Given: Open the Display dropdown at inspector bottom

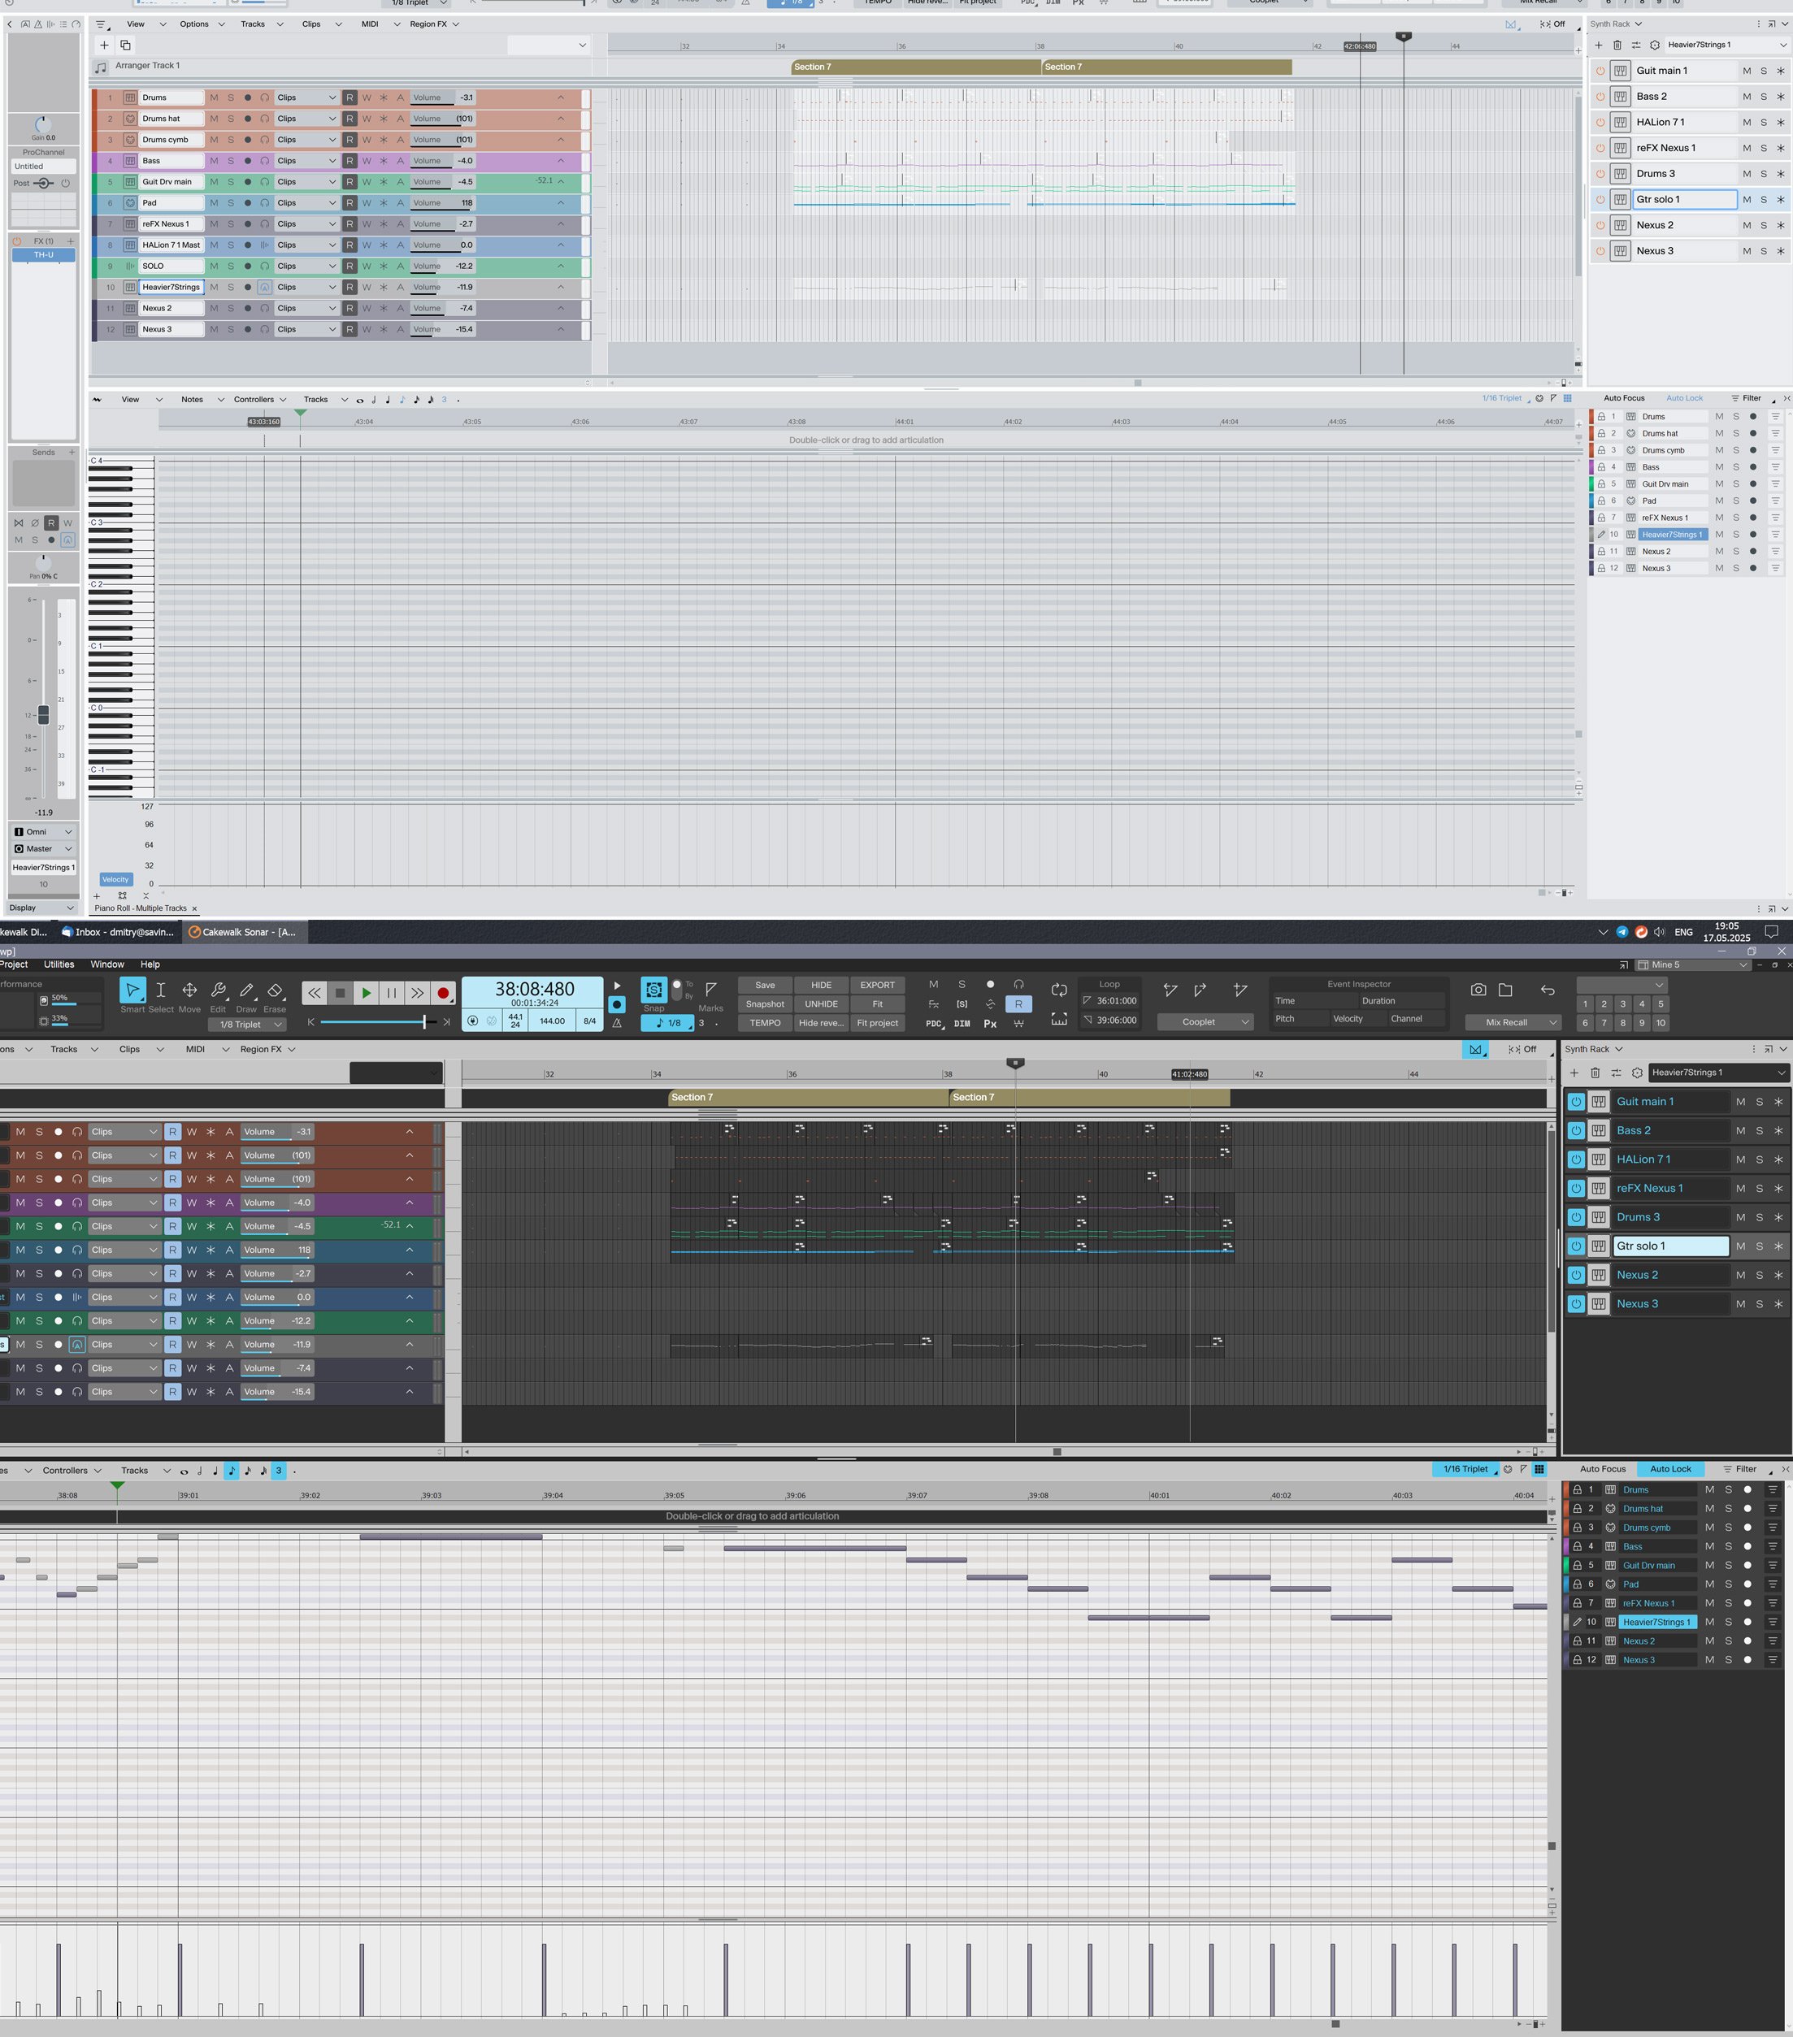Looking at the screenshot, I should [x=41, y=908].
